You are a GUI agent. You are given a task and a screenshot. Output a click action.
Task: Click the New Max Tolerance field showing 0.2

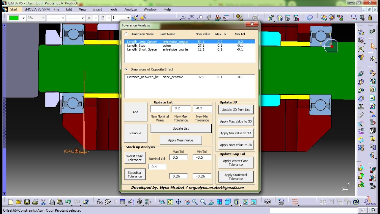(181, 109)
